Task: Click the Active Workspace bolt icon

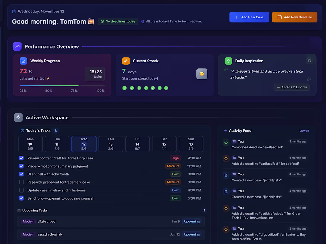Action: (18, 117)
